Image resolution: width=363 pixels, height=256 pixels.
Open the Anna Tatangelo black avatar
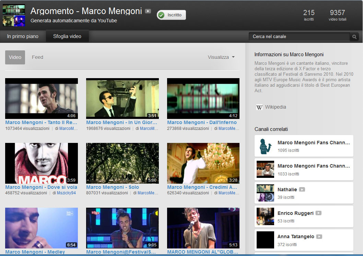point(265,240)
